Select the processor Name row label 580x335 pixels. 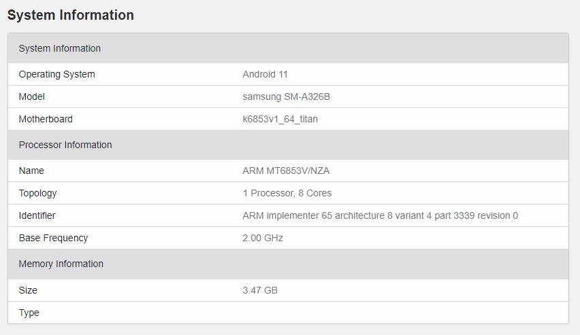pos(31,171)
